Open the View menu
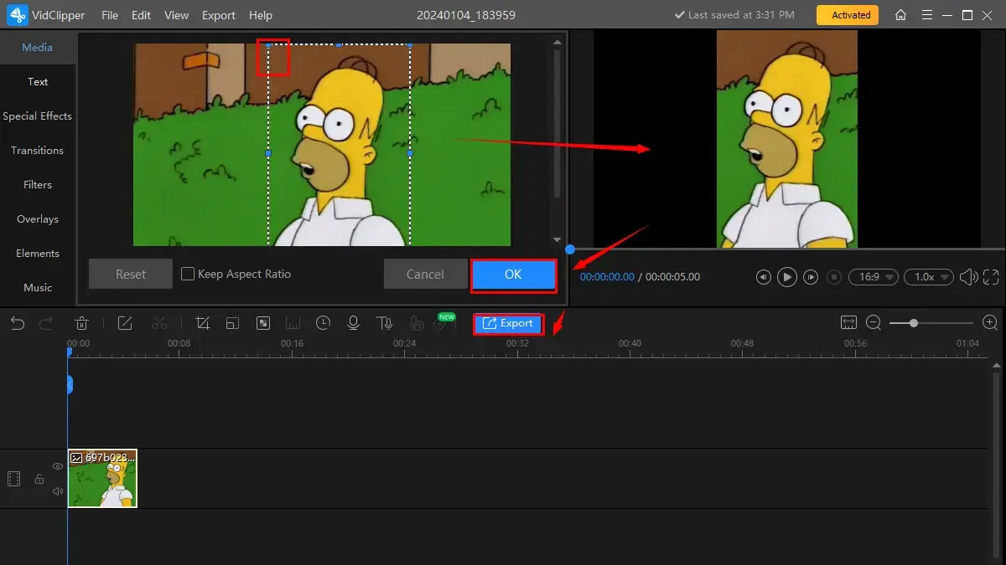 (176, 15)
